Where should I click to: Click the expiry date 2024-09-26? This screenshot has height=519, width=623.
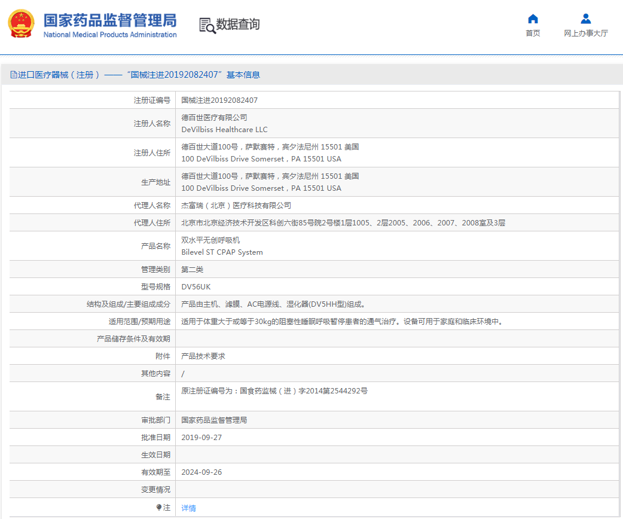[201, 472]
